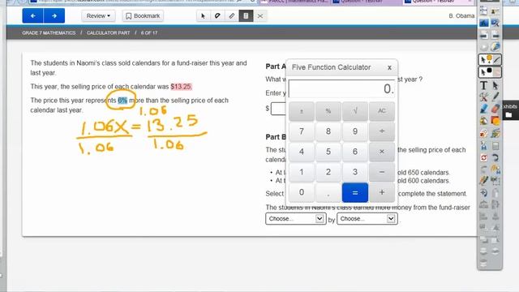
Task: Click the calculator minus key
Action: (382, 172)
